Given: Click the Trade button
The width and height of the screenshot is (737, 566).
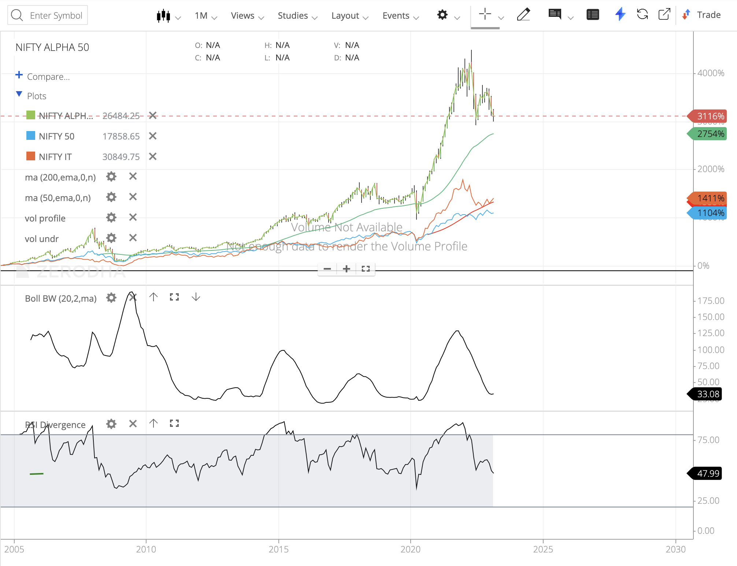Looking at the screenshot, I should 701,15.
